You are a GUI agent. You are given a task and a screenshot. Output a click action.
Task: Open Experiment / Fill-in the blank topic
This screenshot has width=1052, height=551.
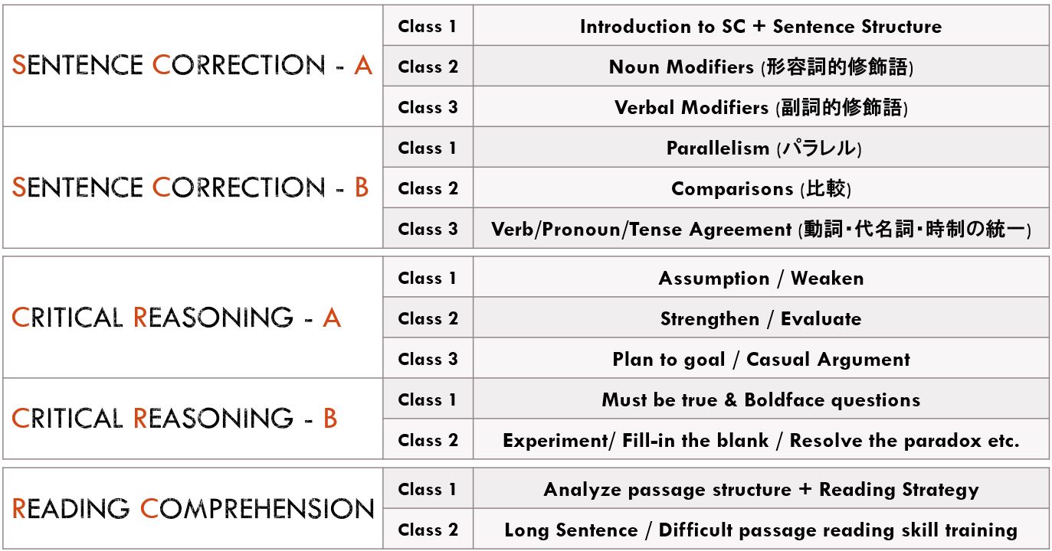pos(761,440)
